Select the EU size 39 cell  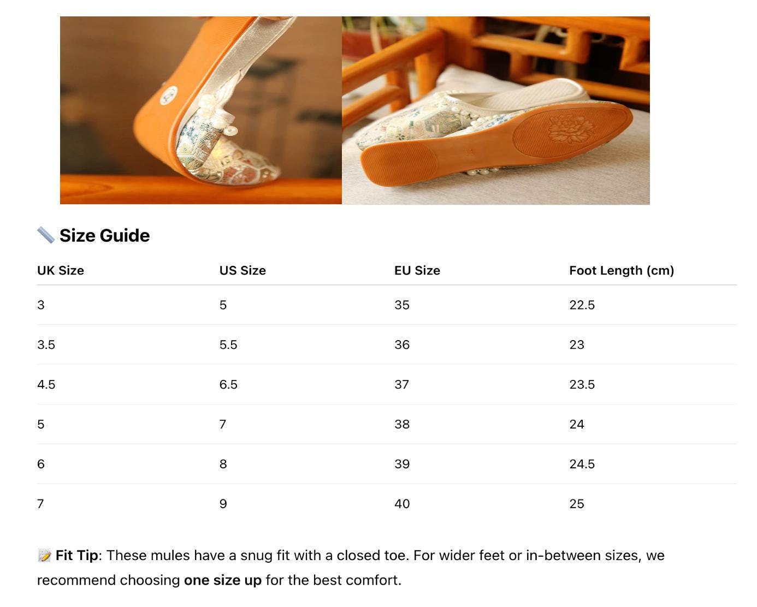click(x=402, y=465)
